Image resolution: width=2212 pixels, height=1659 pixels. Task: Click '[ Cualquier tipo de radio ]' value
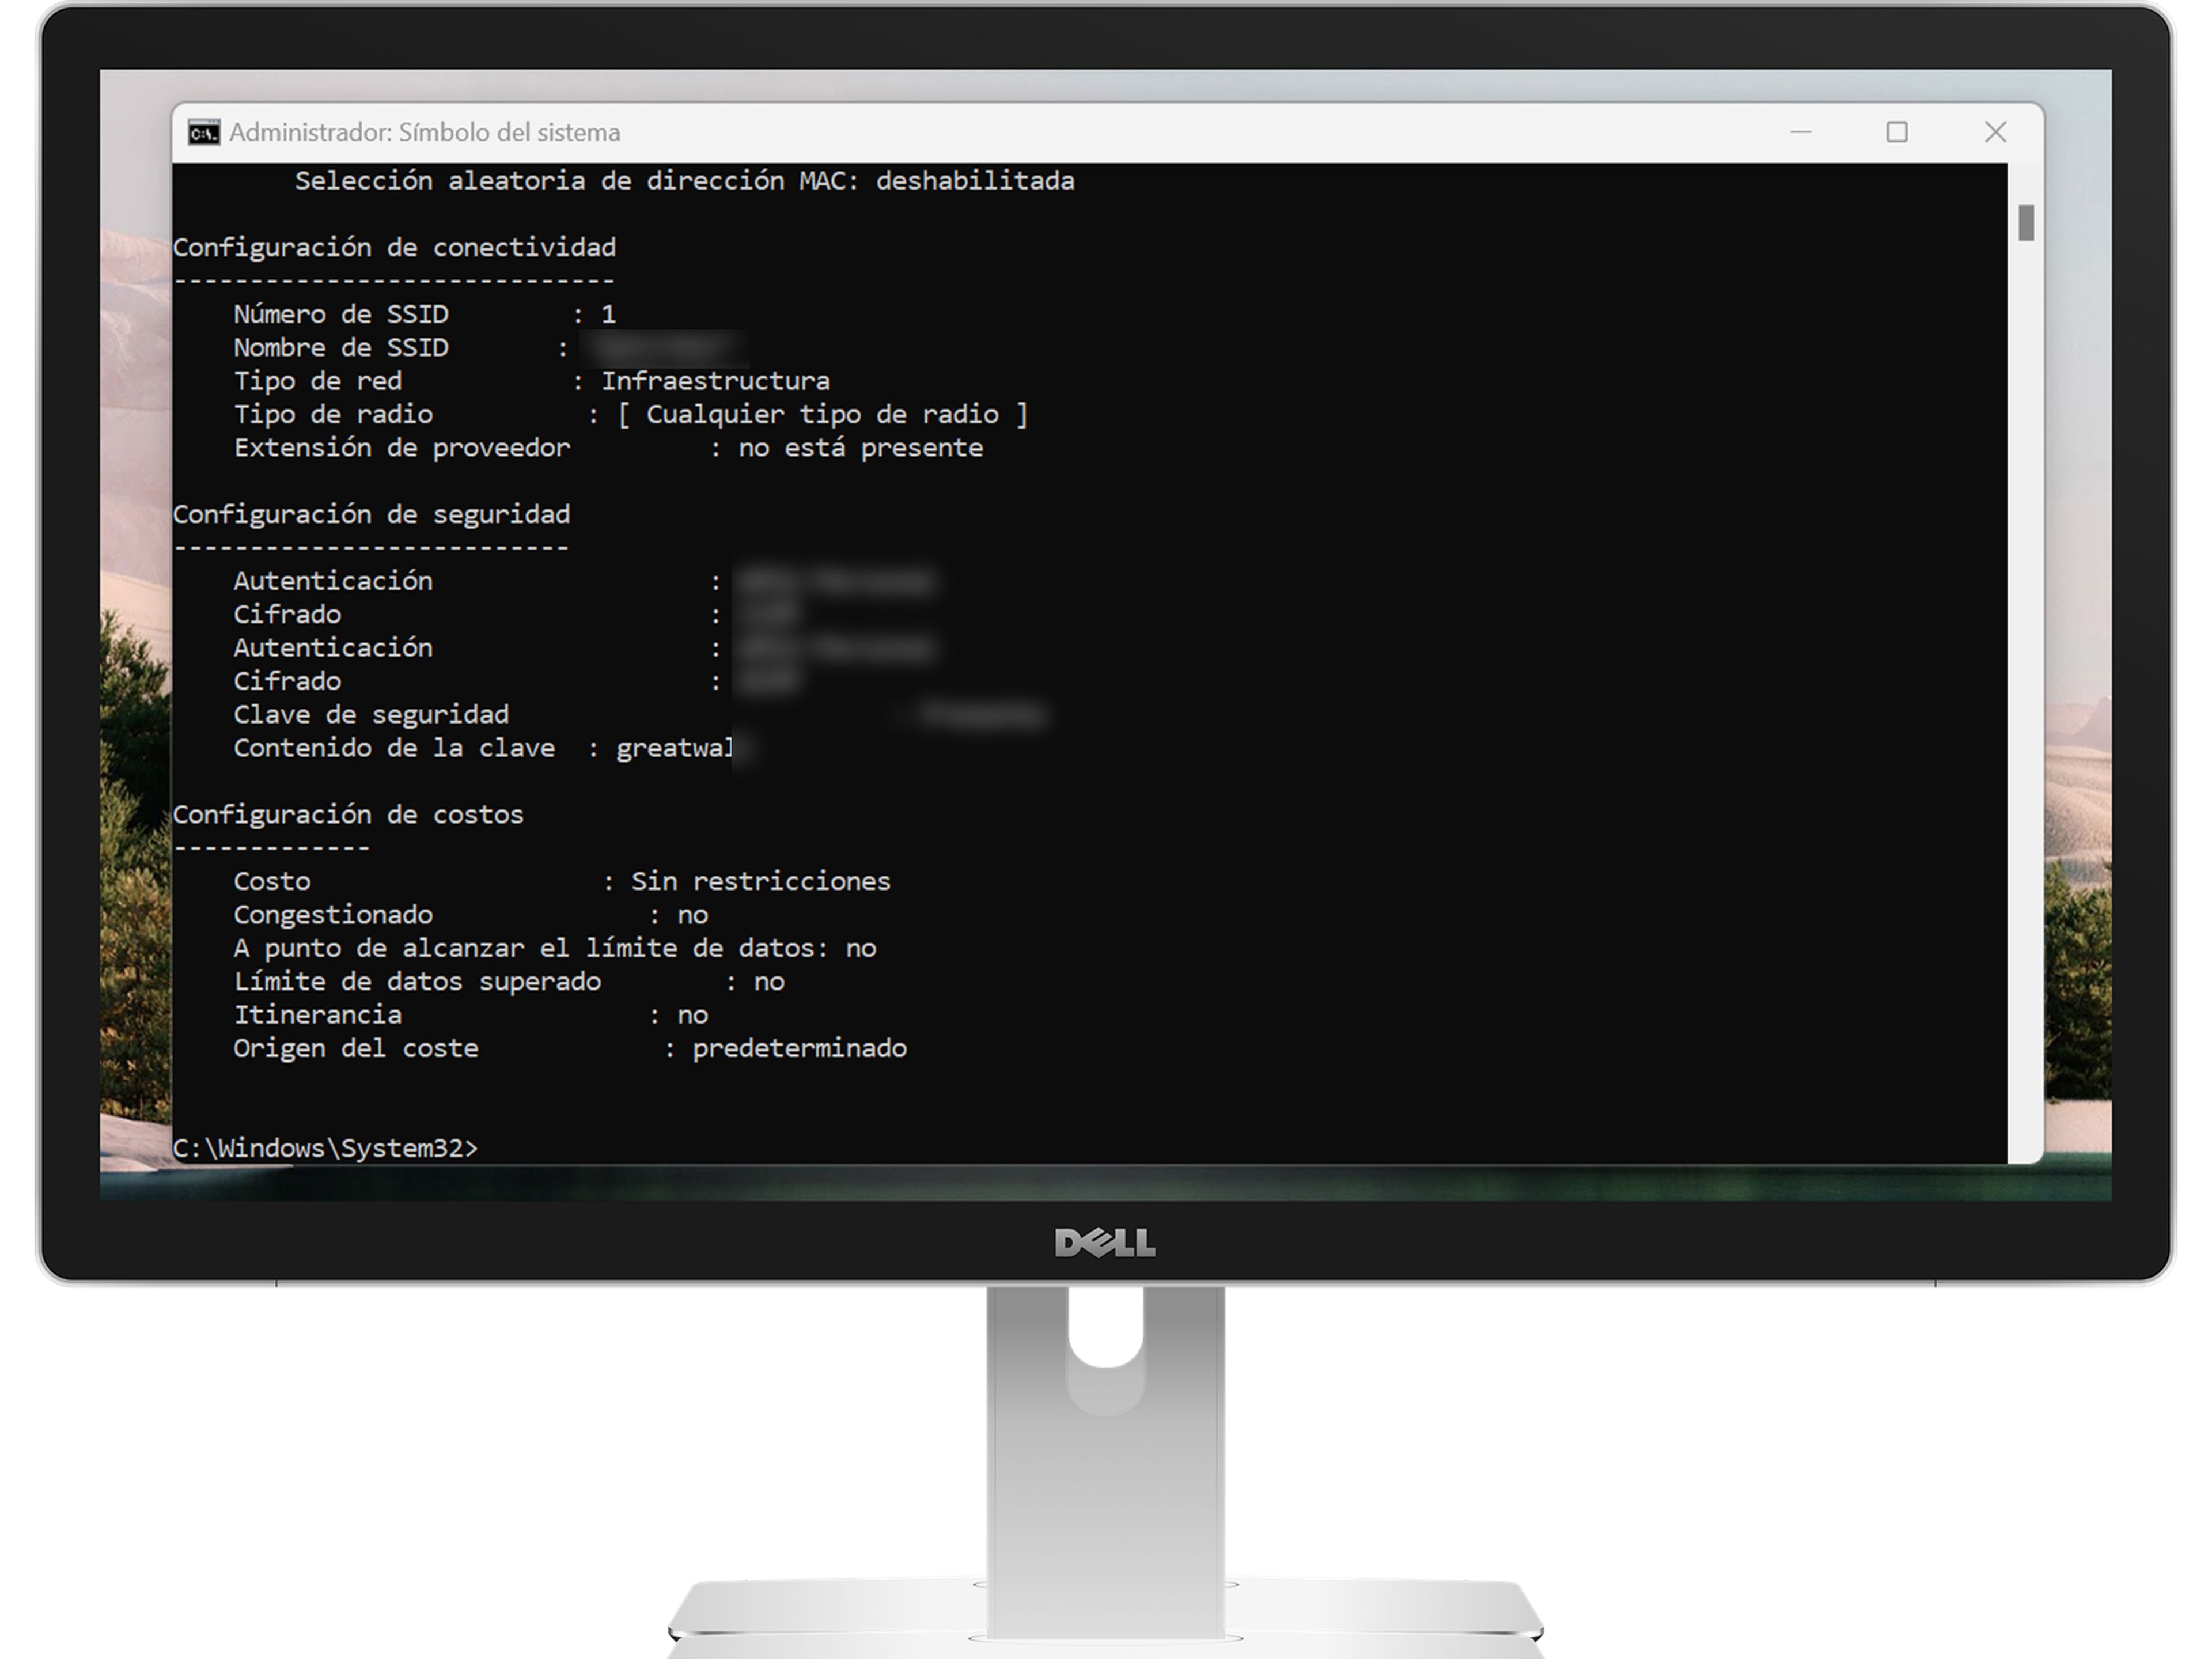823,415
